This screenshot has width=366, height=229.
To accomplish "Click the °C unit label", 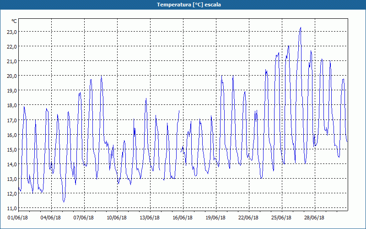I will coord(14,21).
